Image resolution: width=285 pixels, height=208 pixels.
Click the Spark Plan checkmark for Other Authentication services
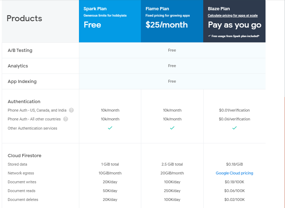click(x=110, y=128)
